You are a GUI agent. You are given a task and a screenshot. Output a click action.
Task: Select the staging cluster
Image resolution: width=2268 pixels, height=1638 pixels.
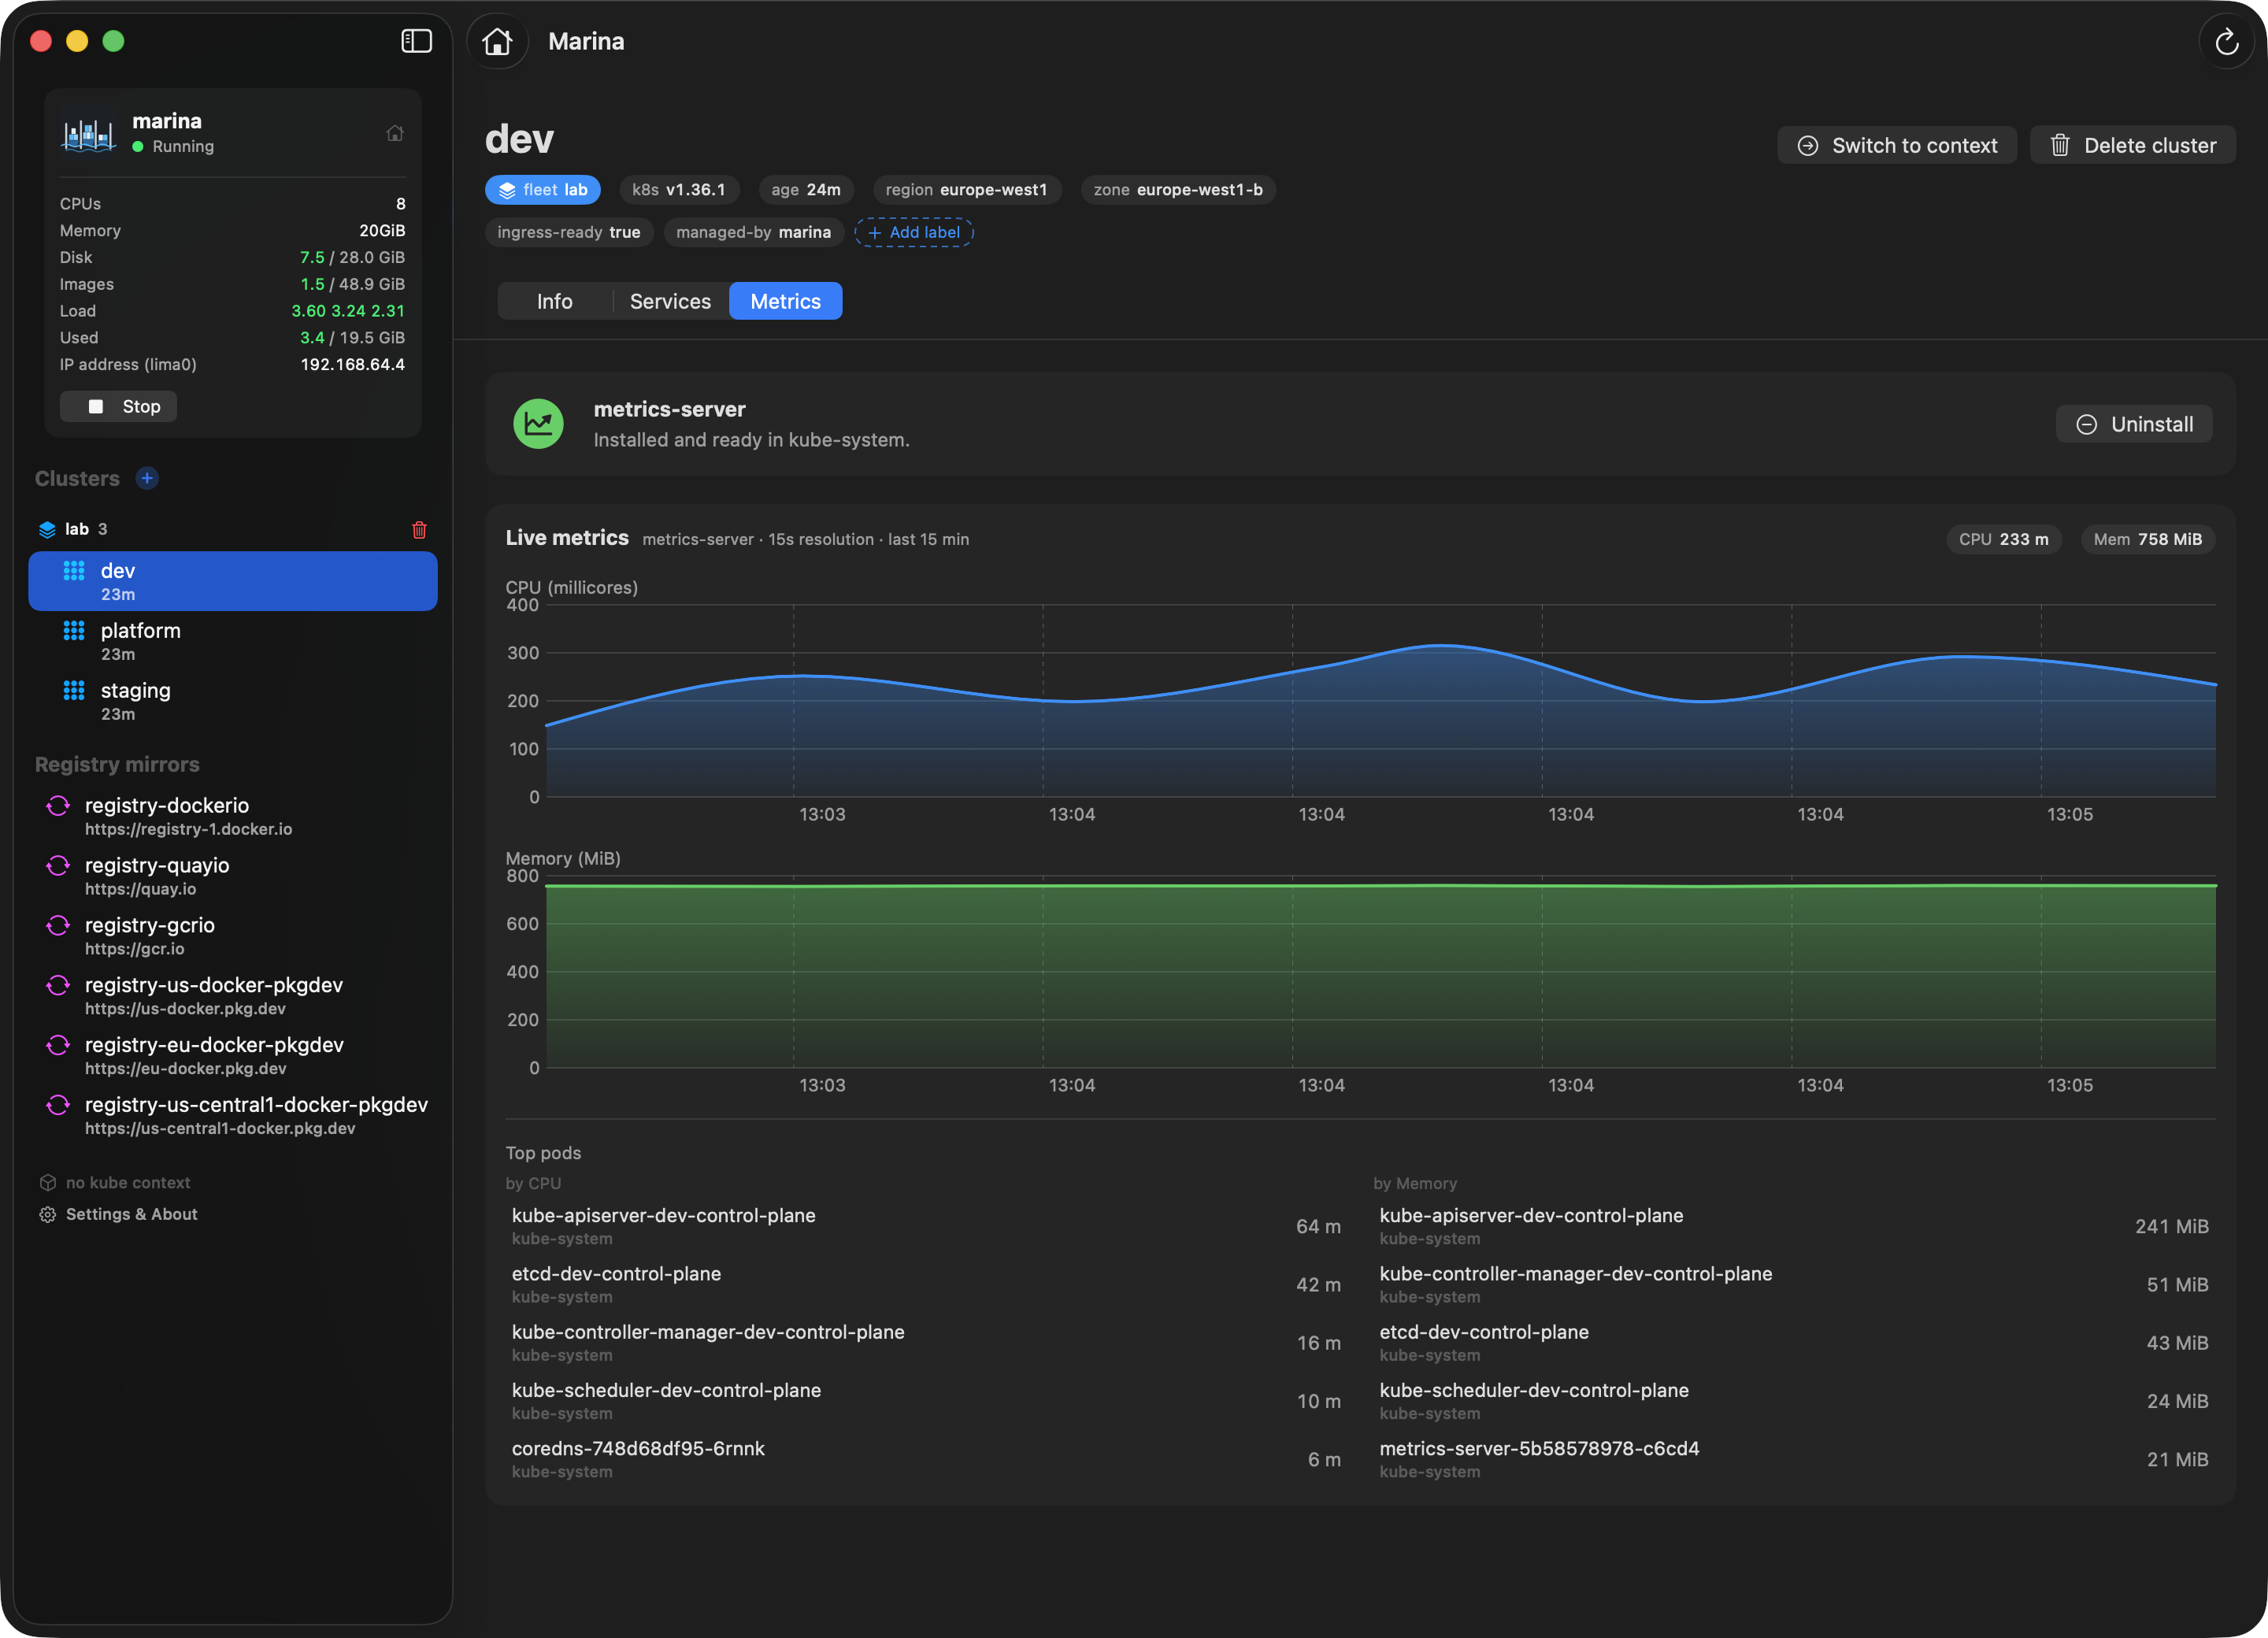coord(233,701)
